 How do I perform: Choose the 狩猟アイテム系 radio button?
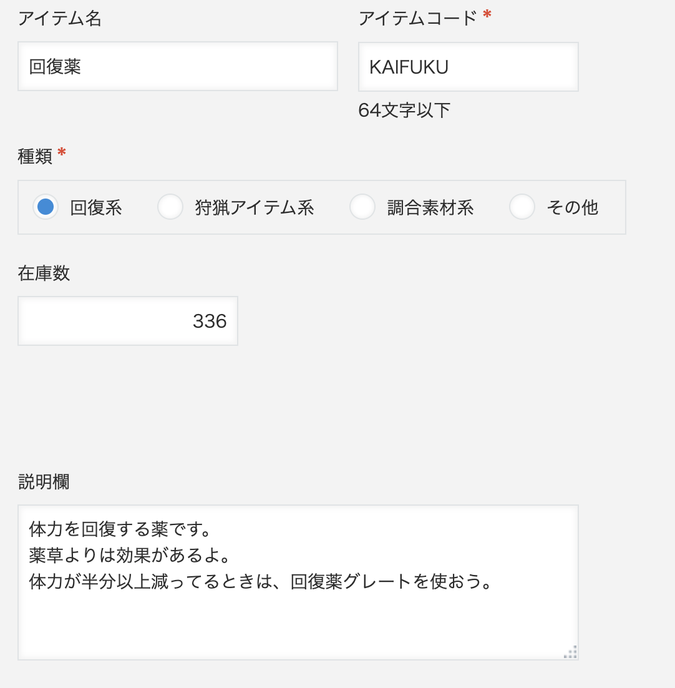pyautogui.click(x=170, y=207)
